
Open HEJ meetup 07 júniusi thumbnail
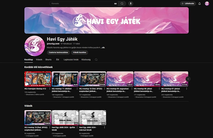click(175, 79)
